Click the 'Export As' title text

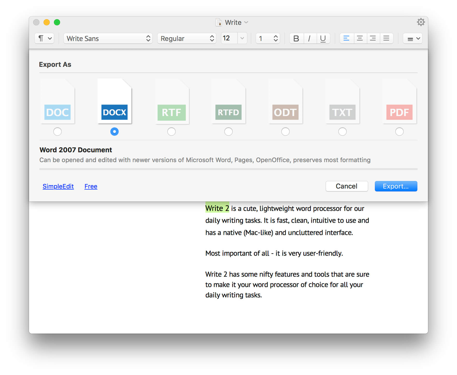(x=55, y=64)
